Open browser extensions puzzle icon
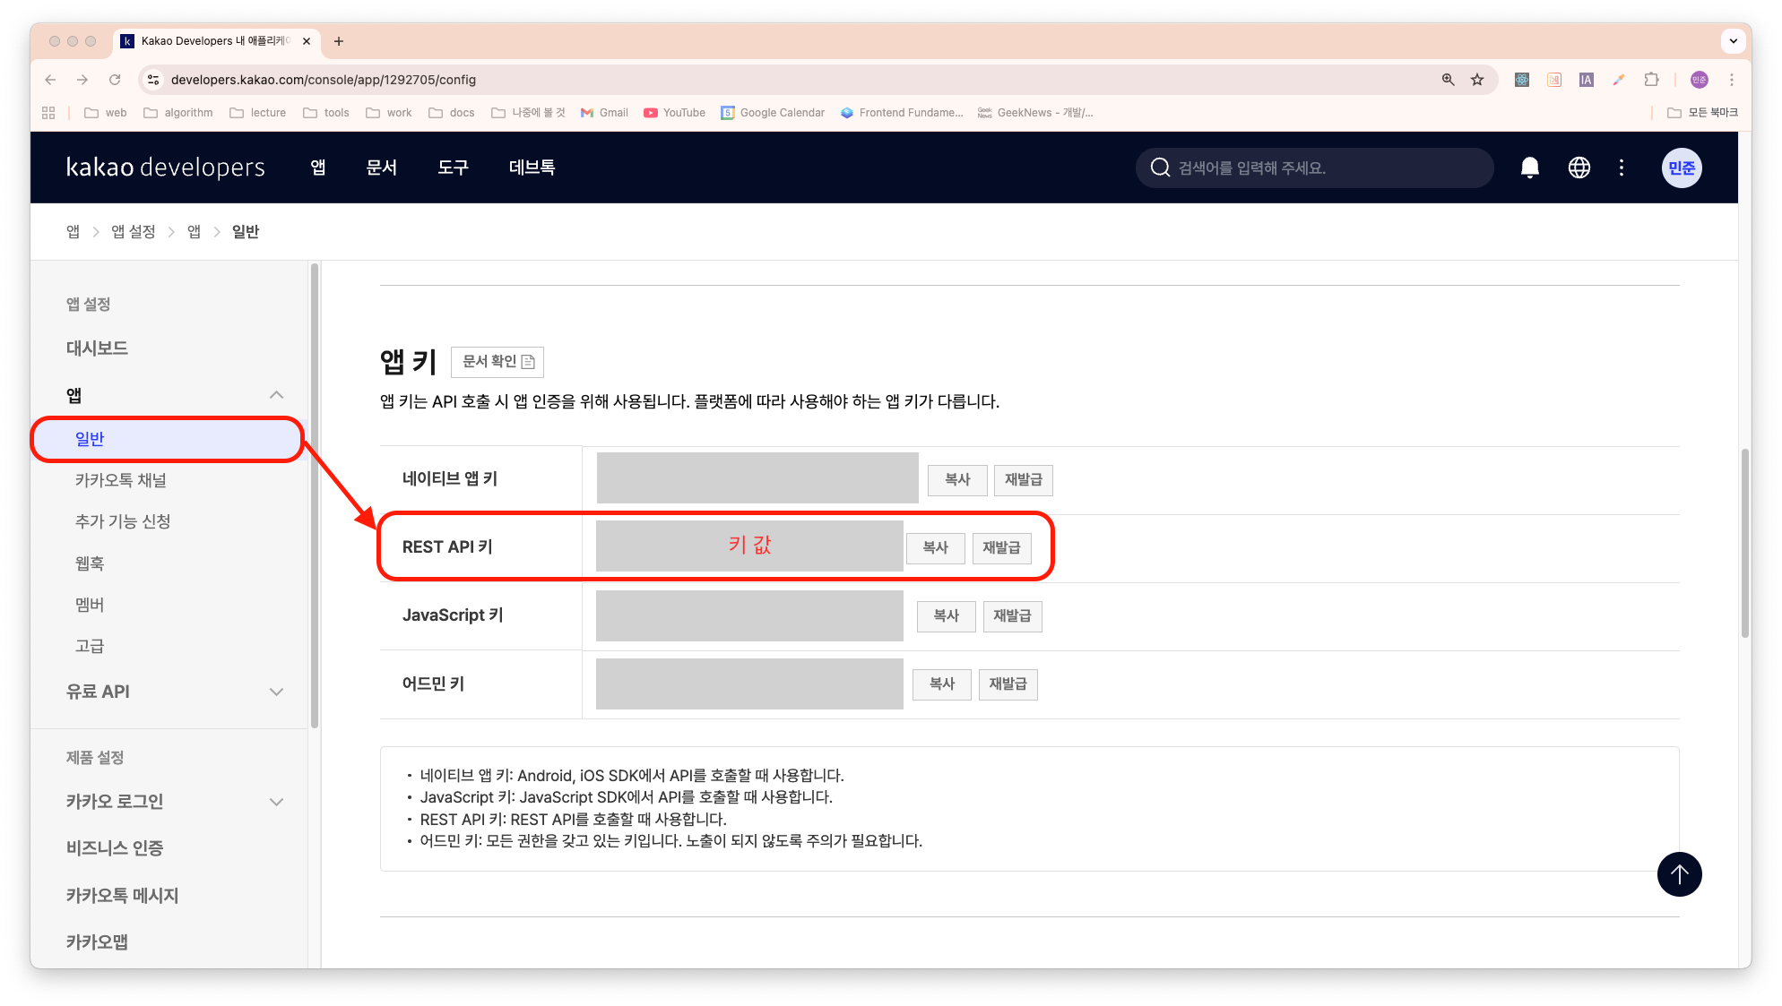Viewport: 1782px width, 1006px height. [1651, 80]
